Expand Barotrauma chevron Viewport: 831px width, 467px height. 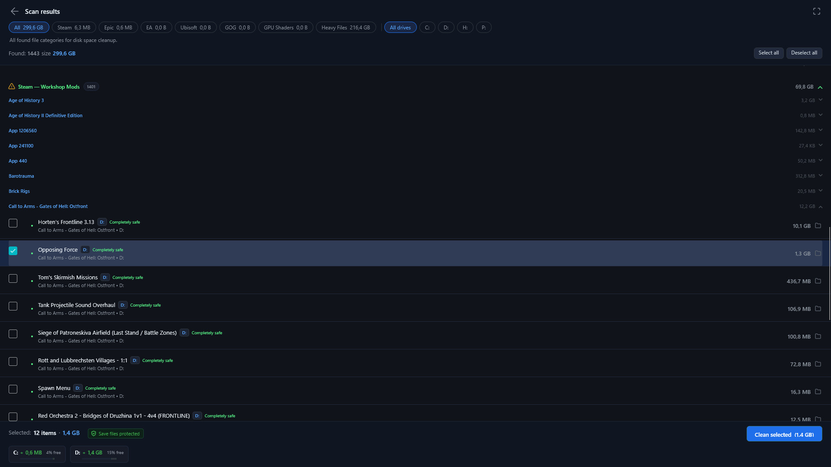[820, 176]
